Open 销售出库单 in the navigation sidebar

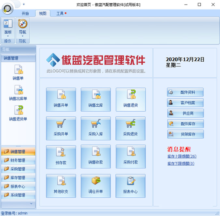tap(18, 93)
